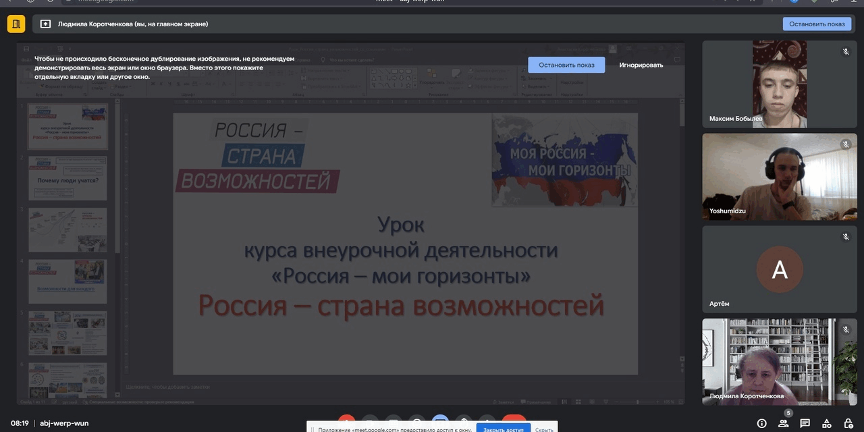
Task: Click Артём's avatar circle with letter A
Action: (780, 269)
